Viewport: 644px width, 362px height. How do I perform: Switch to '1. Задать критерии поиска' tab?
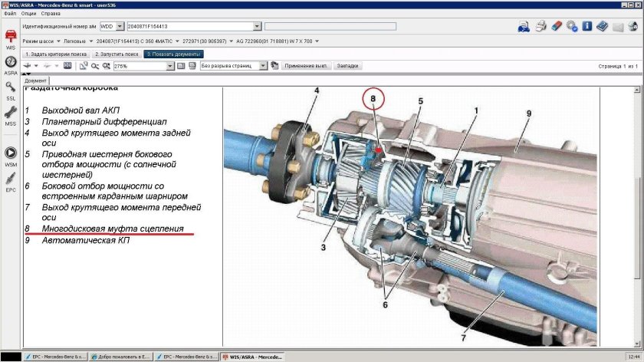(55, 54)
